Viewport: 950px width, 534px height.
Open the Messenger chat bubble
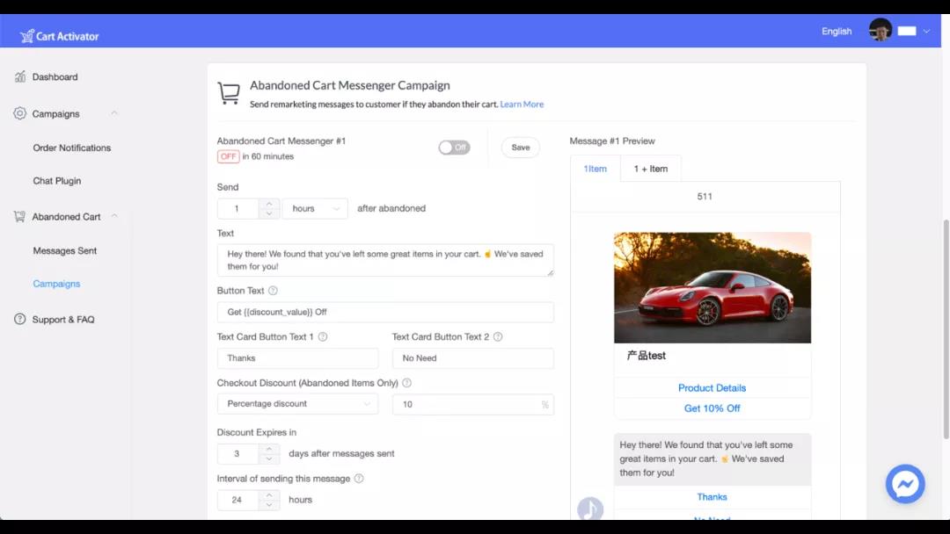[905, 484]
